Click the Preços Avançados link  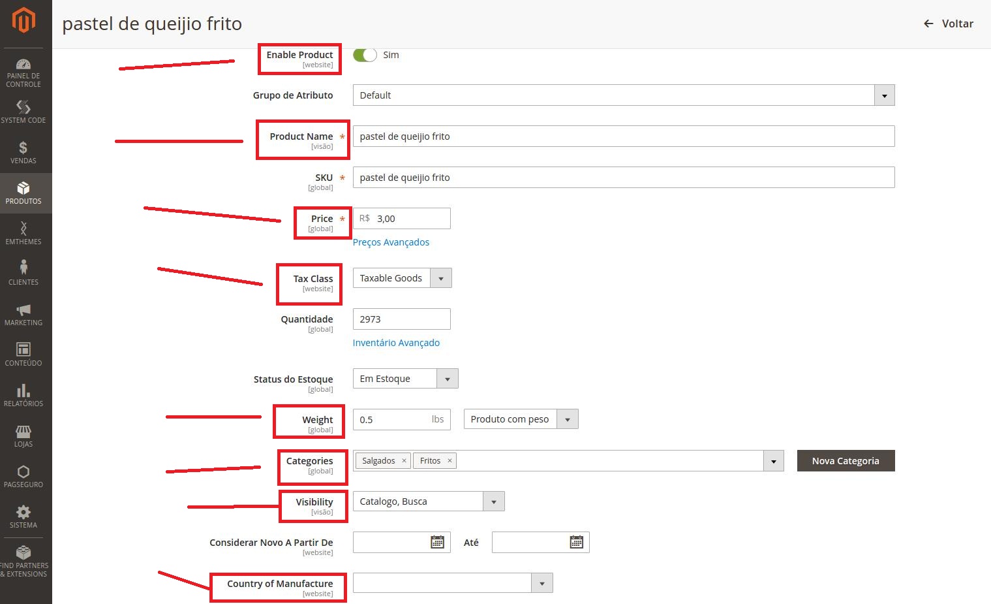tap(391, 242)
